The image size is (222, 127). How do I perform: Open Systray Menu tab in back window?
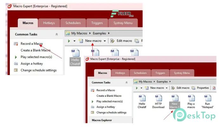[123, 23]
